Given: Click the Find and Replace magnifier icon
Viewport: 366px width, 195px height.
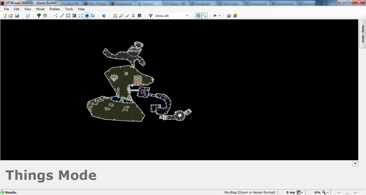Looking at the screenshot, I should [121, 16].
